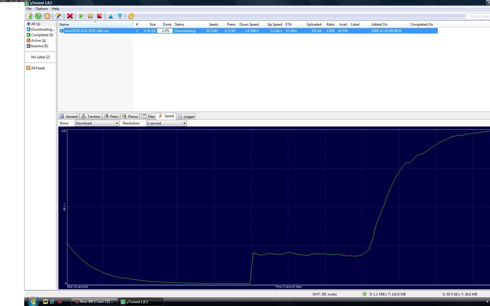Expand the Show dropdown set to Download
Image resolution: width=490 pixels, height=306 pixels.
click(x=97, y=123)
